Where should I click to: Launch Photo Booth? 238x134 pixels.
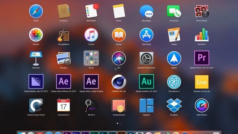pyautogui.click(x=202, y=12)
